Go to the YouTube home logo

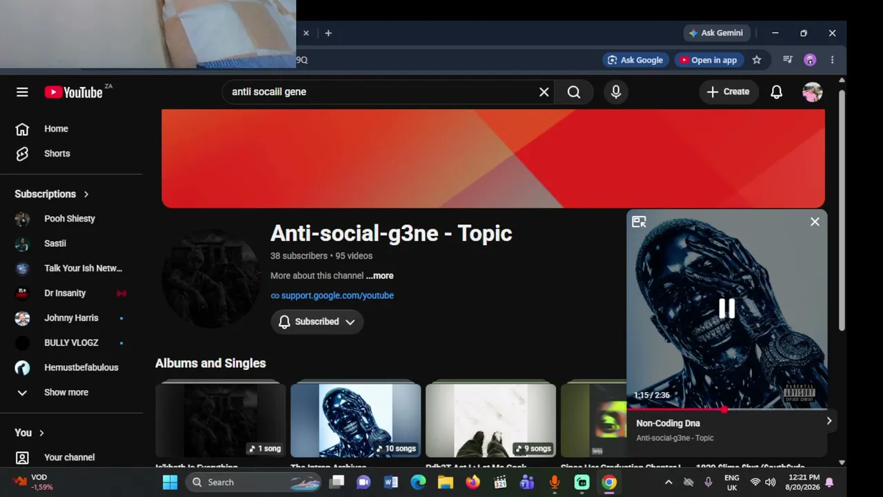point(74,92)
